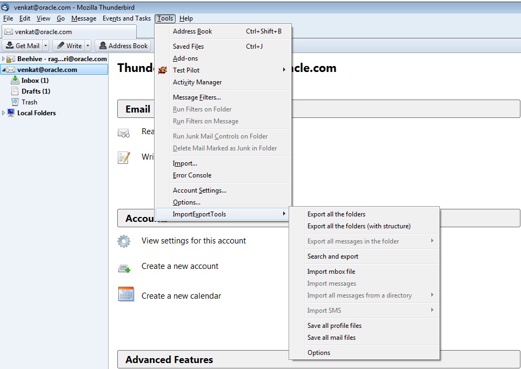Collapse the venkat@oracle.com account tree
Screen dimensions: 521x369
(x=4, y=70)
